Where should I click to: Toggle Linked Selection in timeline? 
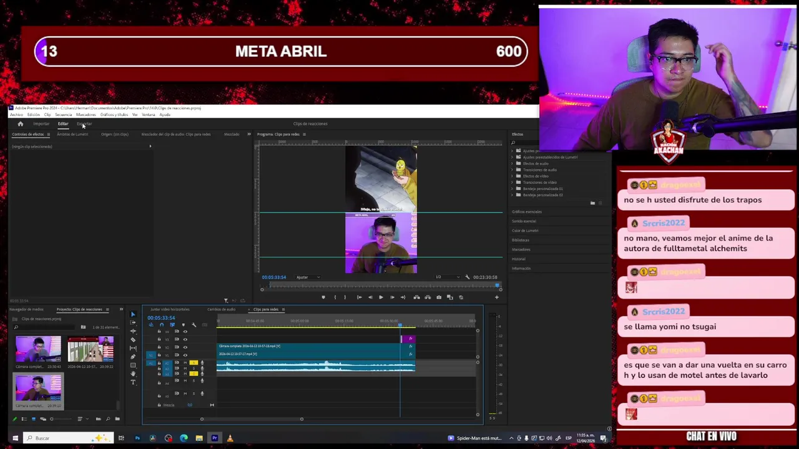[x=172, y=325]
